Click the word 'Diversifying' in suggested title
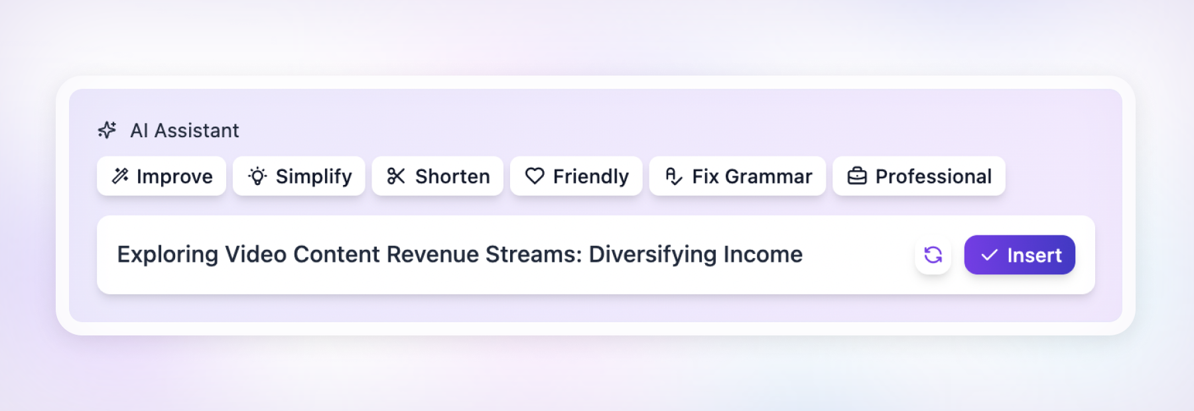Screen dimensions: 1194x411 tap(653, 255)
